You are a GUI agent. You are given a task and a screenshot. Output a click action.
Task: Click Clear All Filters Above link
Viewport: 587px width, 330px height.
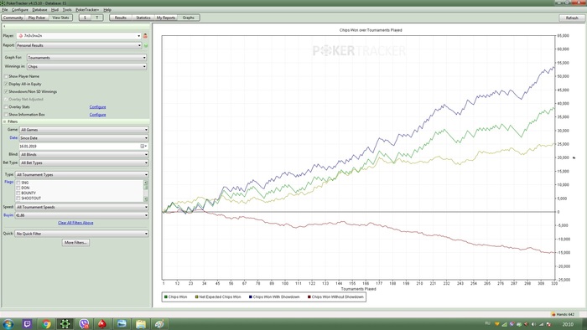75,223
